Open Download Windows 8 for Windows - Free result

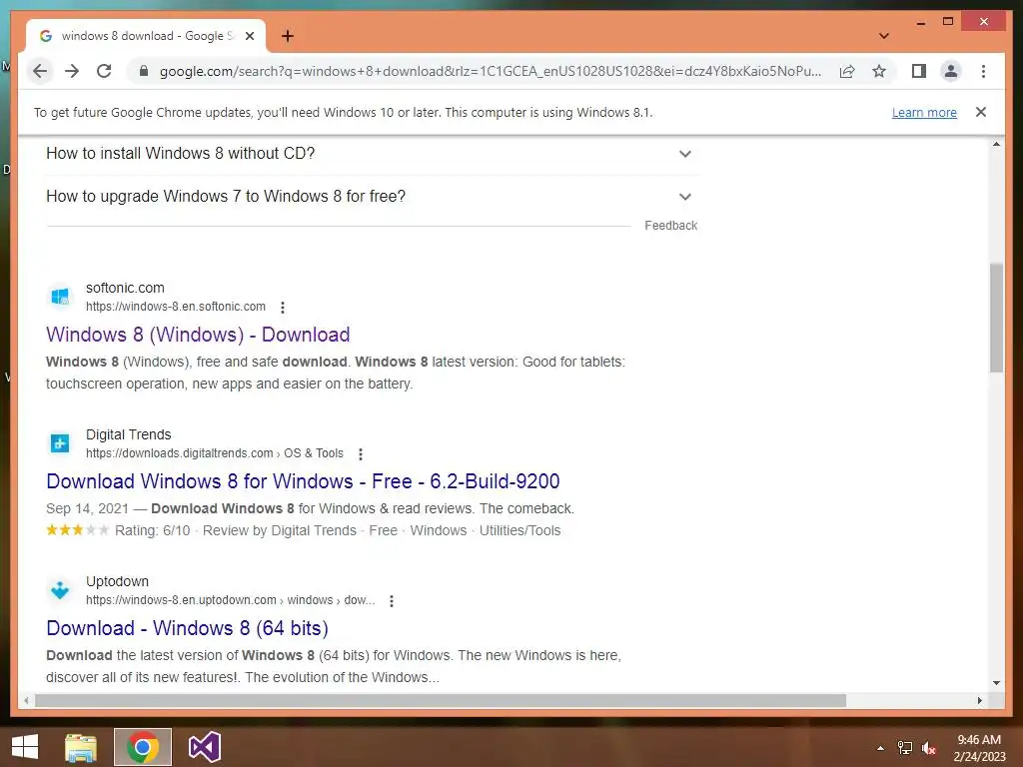pyautogui.click(x=303, y=481)
